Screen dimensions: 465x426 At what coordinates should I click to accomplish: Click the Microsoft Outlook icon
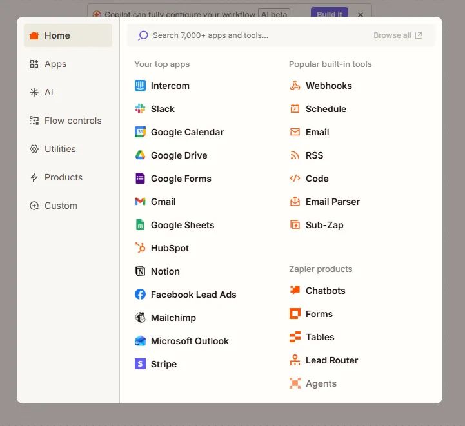(140, 341)
